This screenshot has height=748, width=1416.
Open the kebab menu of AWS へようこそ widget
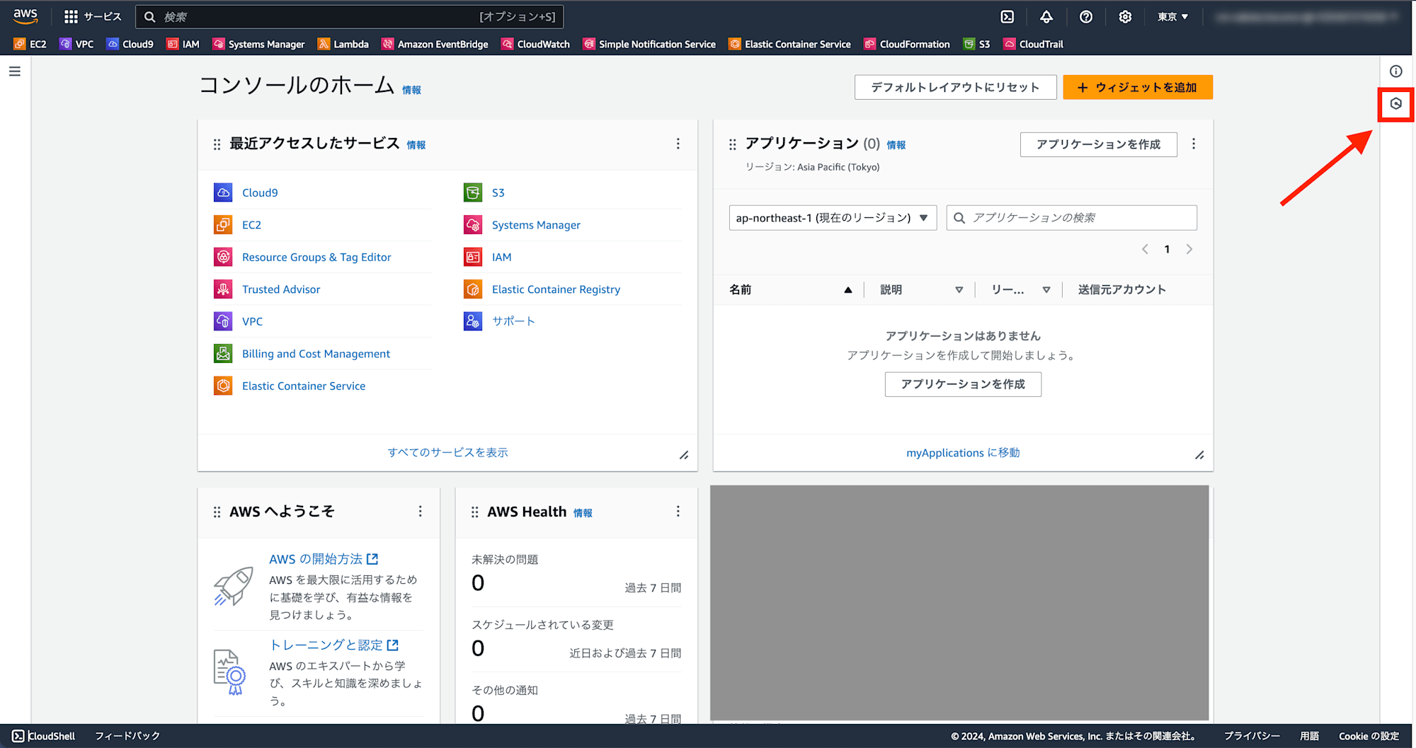click(420, 511)
